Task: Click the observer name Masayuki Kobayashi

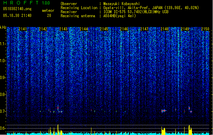Action: tap(122, 4)
